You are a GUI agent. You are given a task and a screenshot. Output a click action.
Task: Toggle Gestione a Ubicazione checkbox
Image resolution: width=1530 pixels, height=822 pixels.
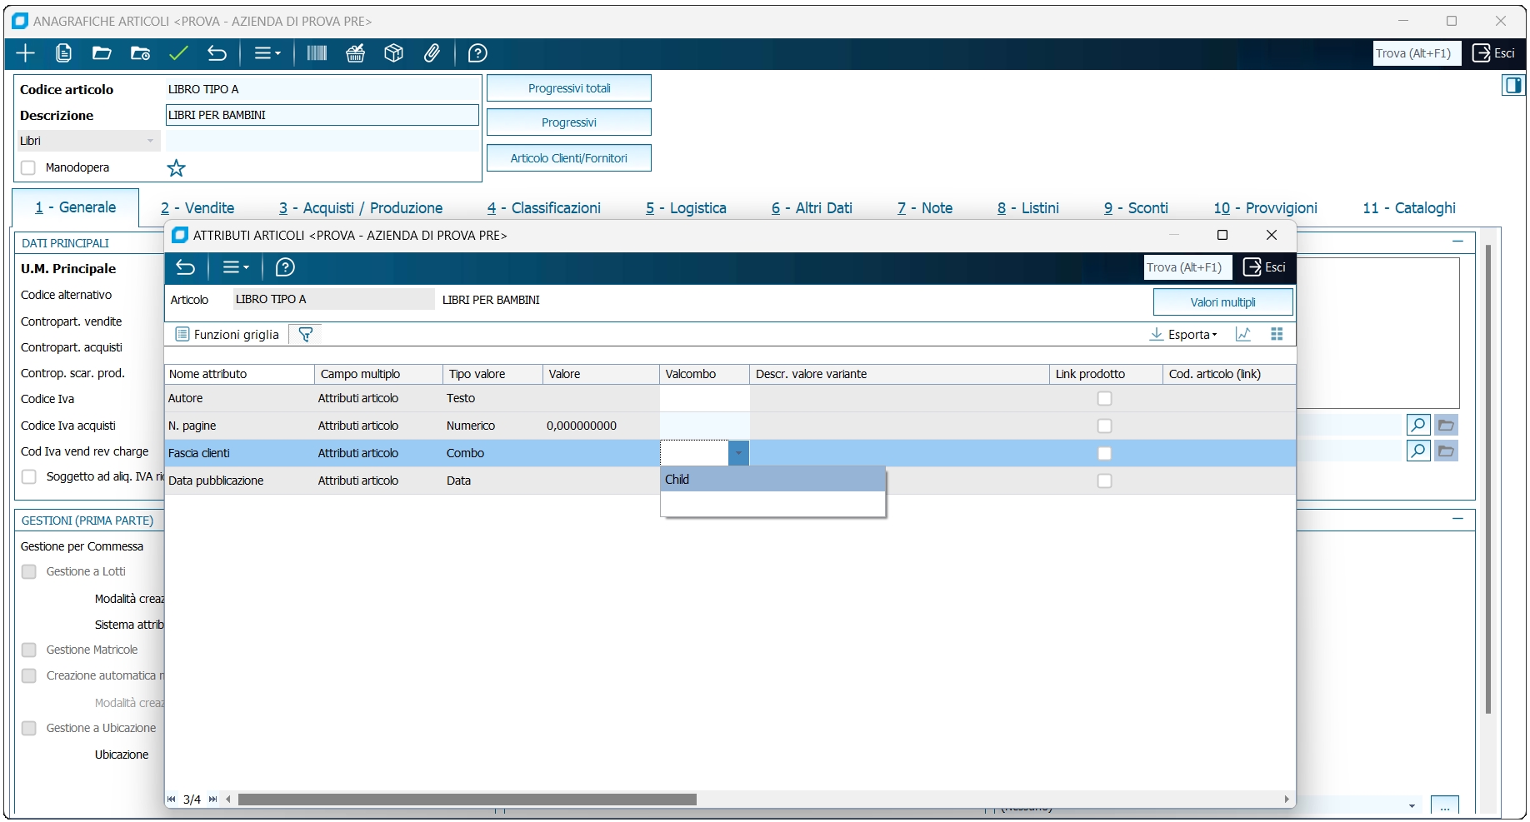click(x=29, y=729)
